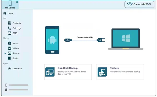Viewport: 157px width, 97px height.
Task: Select the User Apps icon
Action: pos(9,69)
